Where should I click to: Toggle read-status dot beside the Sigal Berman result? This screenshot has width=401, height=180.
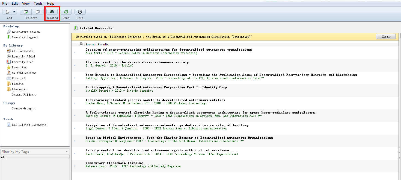click(x=75, y=128)
